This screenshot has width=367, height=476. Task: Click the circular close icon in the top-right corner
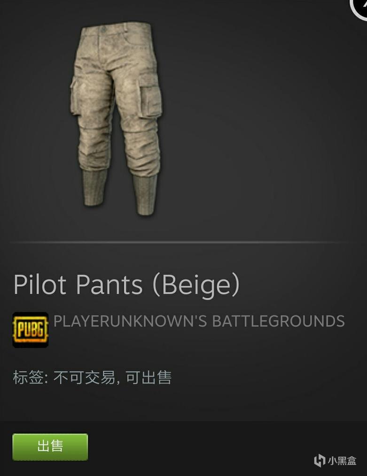[x=360, y=6]
